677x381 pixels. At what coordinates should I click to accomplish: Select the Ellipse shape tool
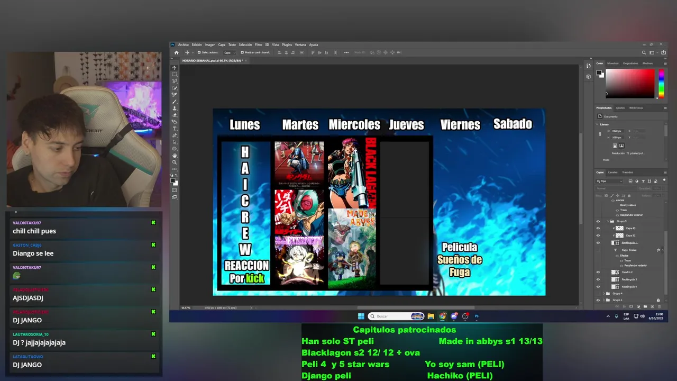(175, 149)
